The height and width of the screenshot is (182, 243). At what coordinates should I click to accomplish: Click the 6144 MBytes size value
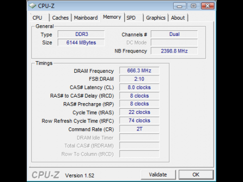coord(81,42)
